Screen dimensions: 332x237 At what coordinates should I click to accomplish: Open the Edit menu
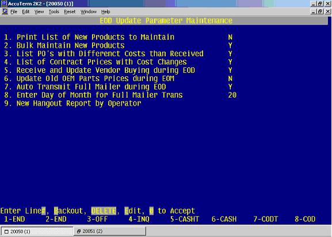(26, 11)
